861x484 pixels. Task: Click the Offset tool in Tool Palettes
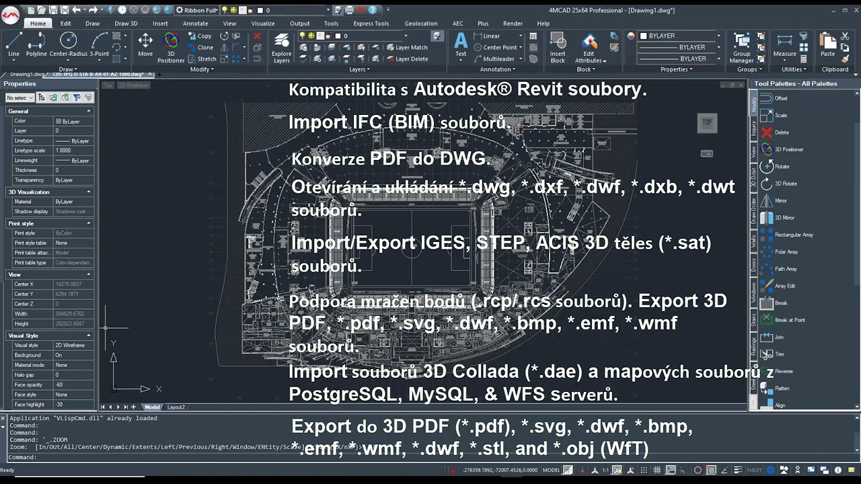[x=775, y=98]
